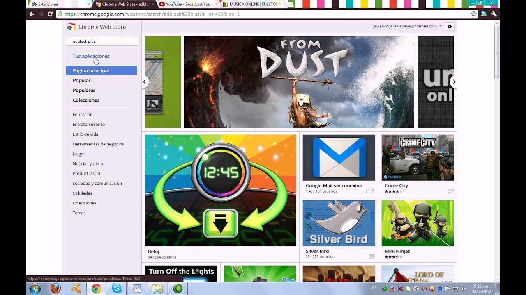Open Turn Off the Lights thumbnail
526x295 pixels.
click(x=181, y=274)
